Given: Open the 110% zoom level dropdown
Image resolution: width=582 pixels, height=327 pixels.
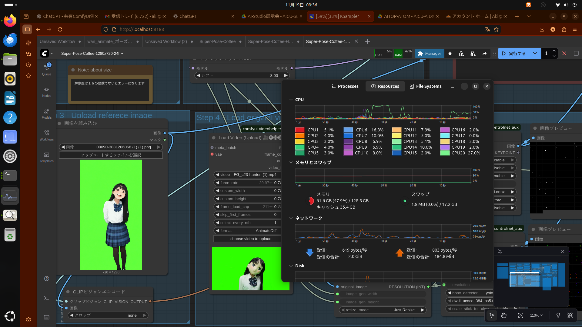Looking at the screenshot, I should 536,315.
